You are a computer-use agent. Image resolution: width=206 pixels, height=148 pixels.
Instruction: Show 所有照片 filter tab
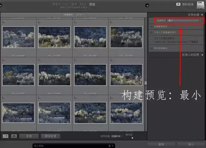click(68, 15)
